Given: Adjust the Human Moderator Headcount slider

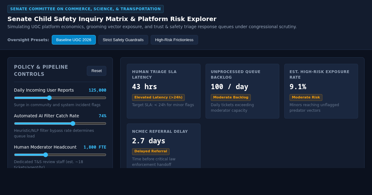Looking at the screenshot, I should (x=60, y=155).
